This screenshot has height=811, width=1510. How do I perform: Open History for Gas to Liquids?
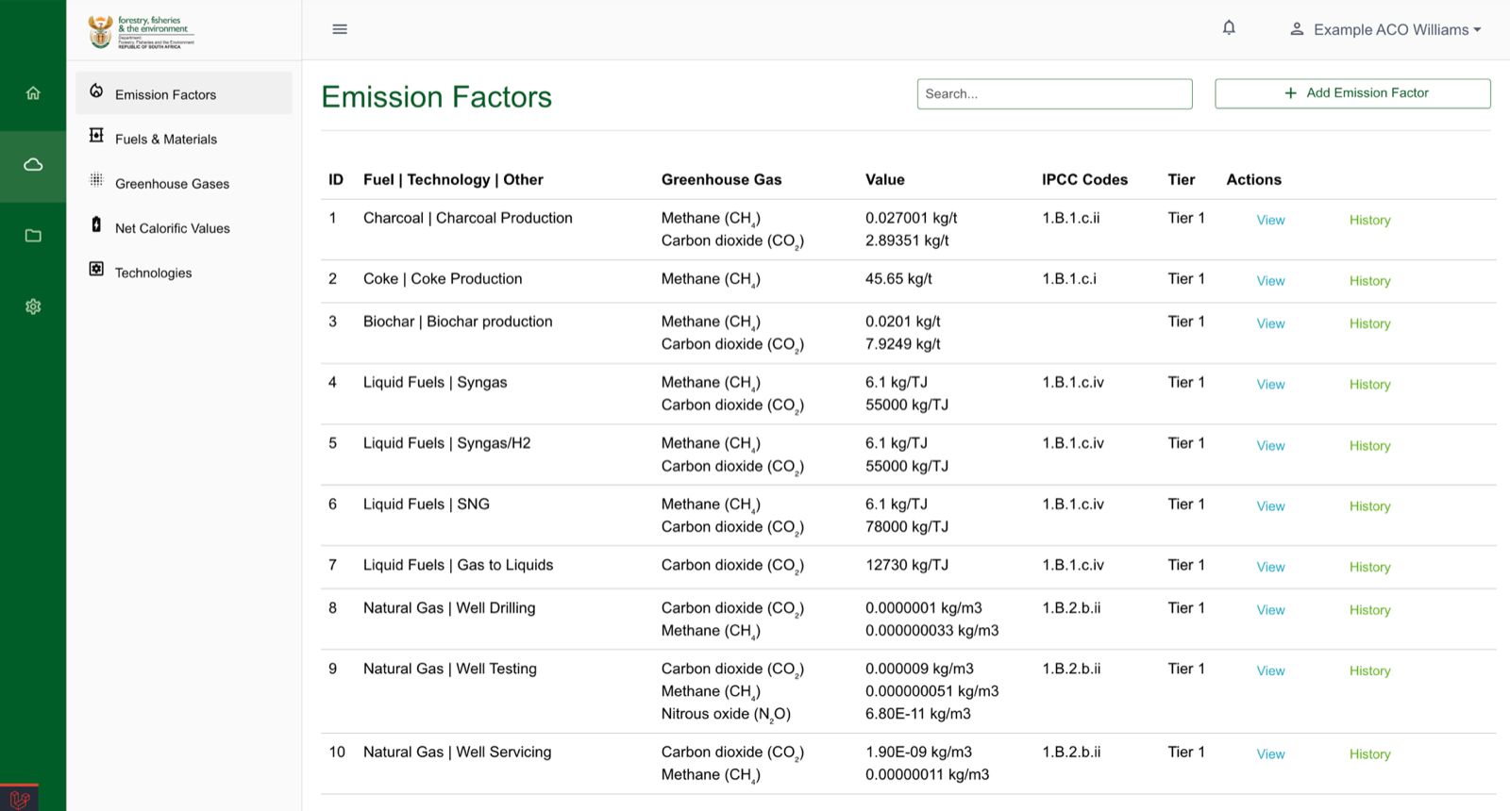coord(1369,568)
